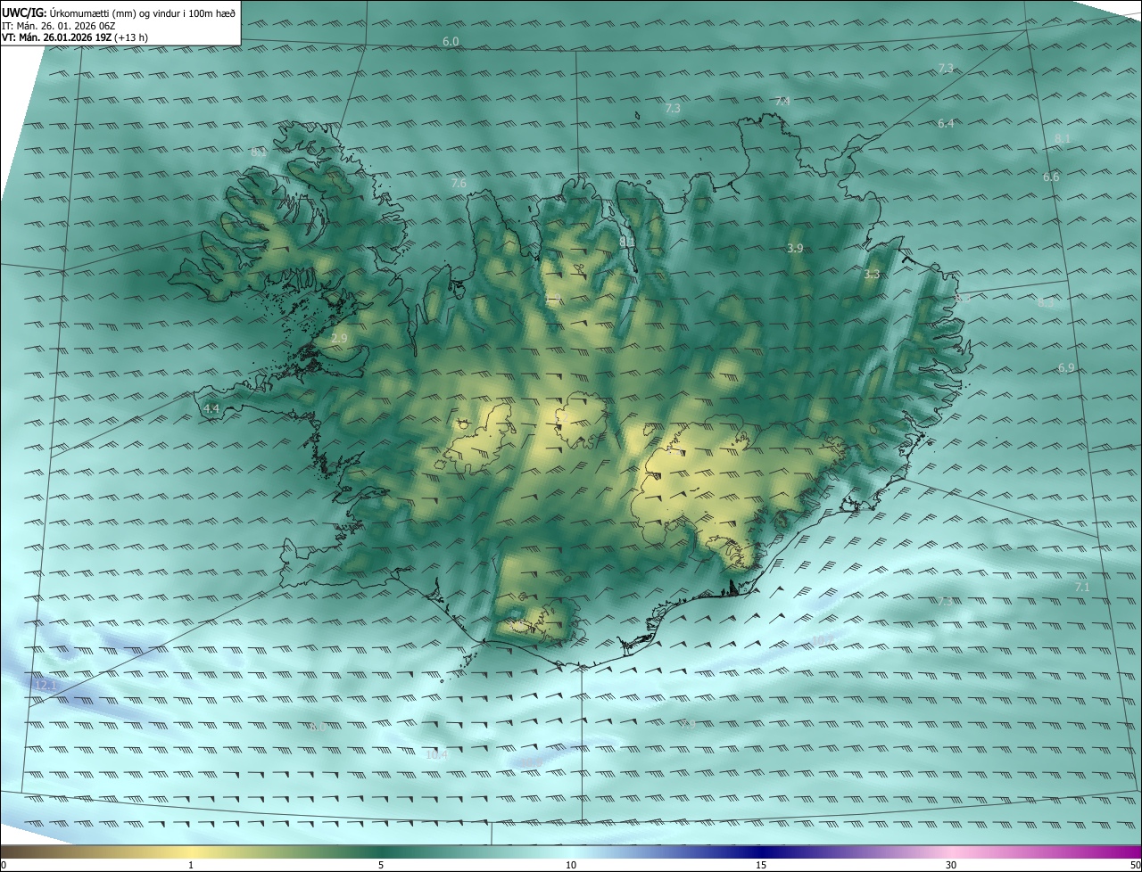Click the colour scale label 0

(x=4, y=865)
